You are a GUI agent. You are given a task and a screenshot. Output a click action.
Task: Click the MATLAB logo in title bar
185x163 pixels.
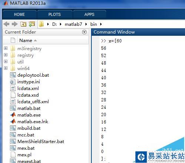(x=6, y=3)
